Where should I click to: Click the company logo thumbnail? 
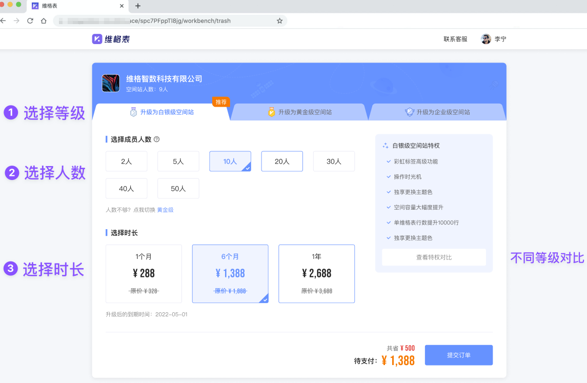[111, 83]
